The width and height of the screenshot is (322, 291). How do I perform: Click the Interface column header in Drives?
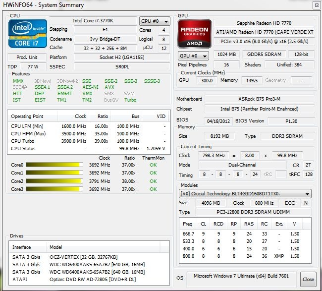[28, 247]
